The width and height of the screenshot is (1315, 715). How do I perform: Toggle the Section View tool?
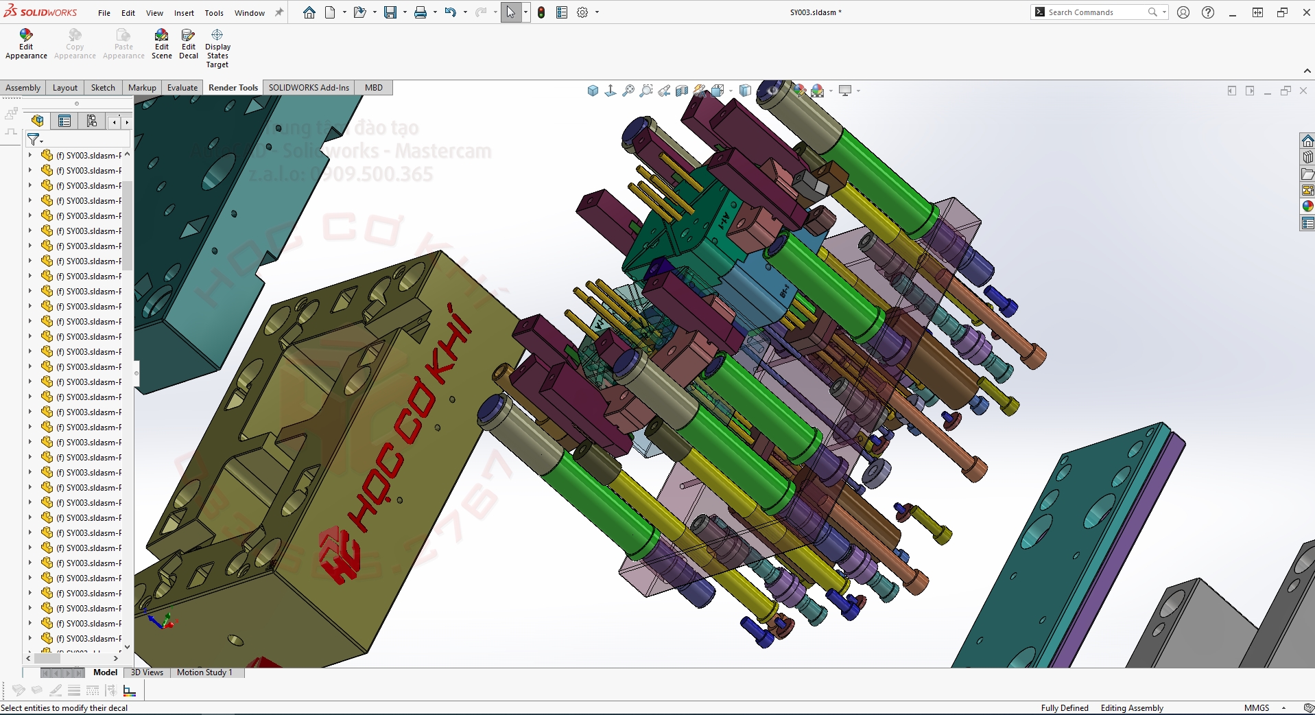click(682, 91)
